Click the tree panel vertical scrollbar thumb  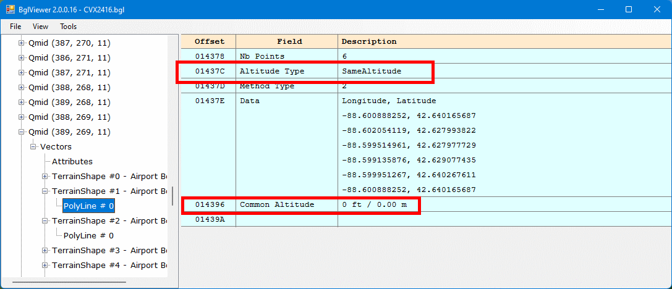click(172, 196)
